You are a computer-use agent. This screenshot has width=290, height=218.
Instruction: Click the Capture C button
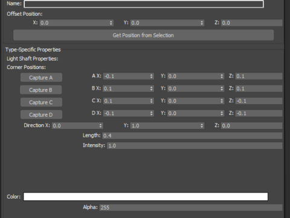[x=41, y=102]
